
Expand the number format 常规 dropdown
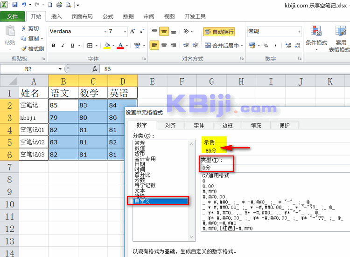298,32
